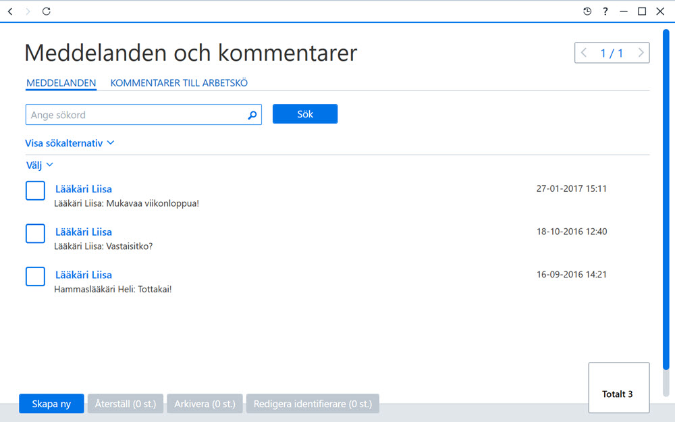Click Redigera identifierare (0 st.) button

click(x=313, y=404)
